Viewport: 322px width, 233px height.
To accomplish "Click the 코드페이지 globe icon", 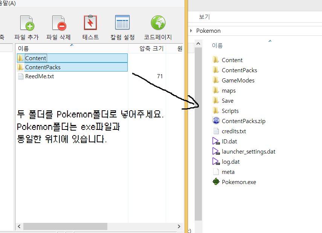I will point(158,23).
